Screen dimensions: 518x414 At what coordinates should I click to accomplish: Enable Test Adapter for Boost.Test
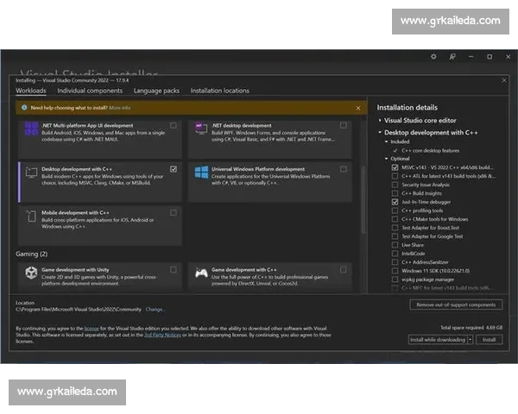(x=395, y=228)
